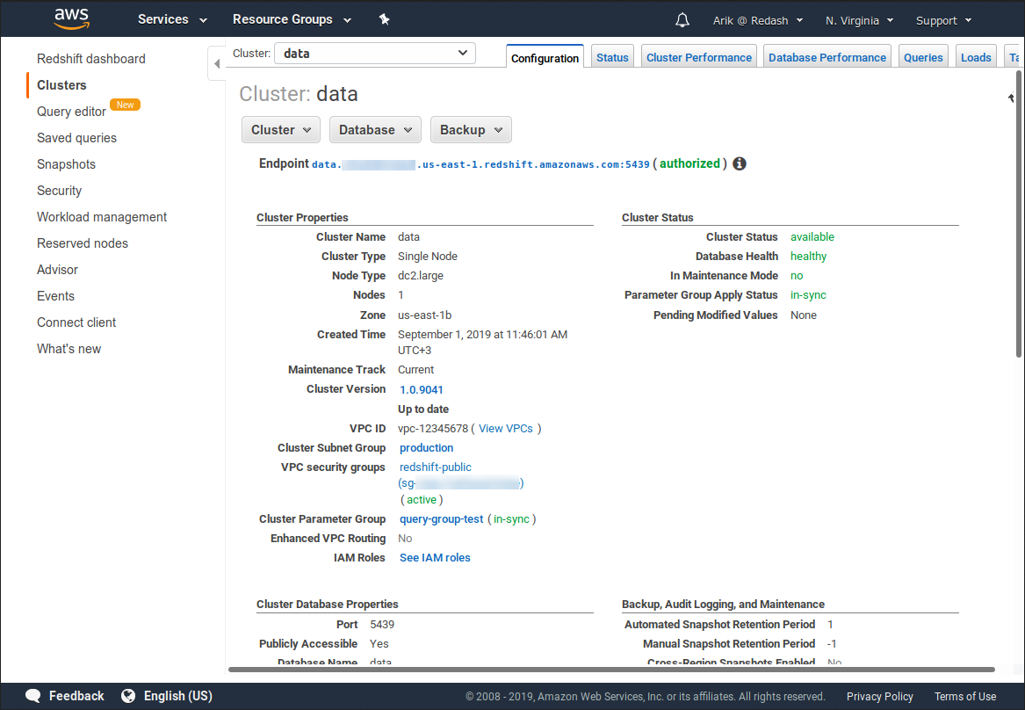The height and width of the screenshot is (710, 1025).
Task: Open the Resource Groups dropdown
Action: [292, 19]
